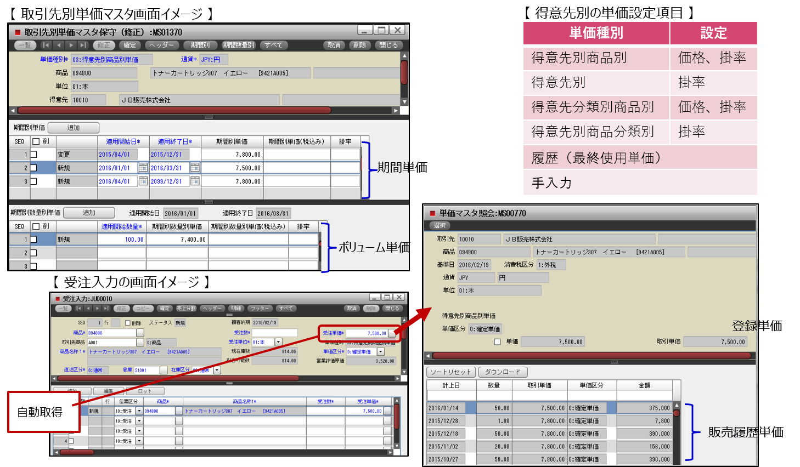Open 伝票区分 10:受注 dropdown in 新規 row
The image size is (800, 467).
click(x=139, y=411)
